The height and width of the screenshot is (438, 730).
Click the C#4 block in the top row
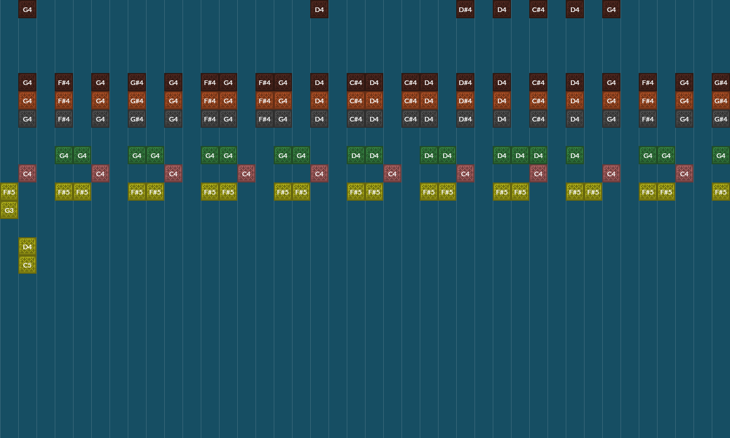coord(538,10)
